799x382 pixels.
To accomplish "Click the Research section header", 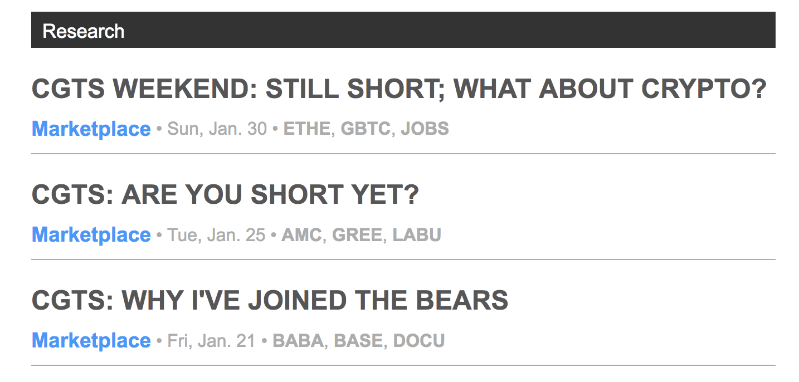I will (x=84, y=31).
